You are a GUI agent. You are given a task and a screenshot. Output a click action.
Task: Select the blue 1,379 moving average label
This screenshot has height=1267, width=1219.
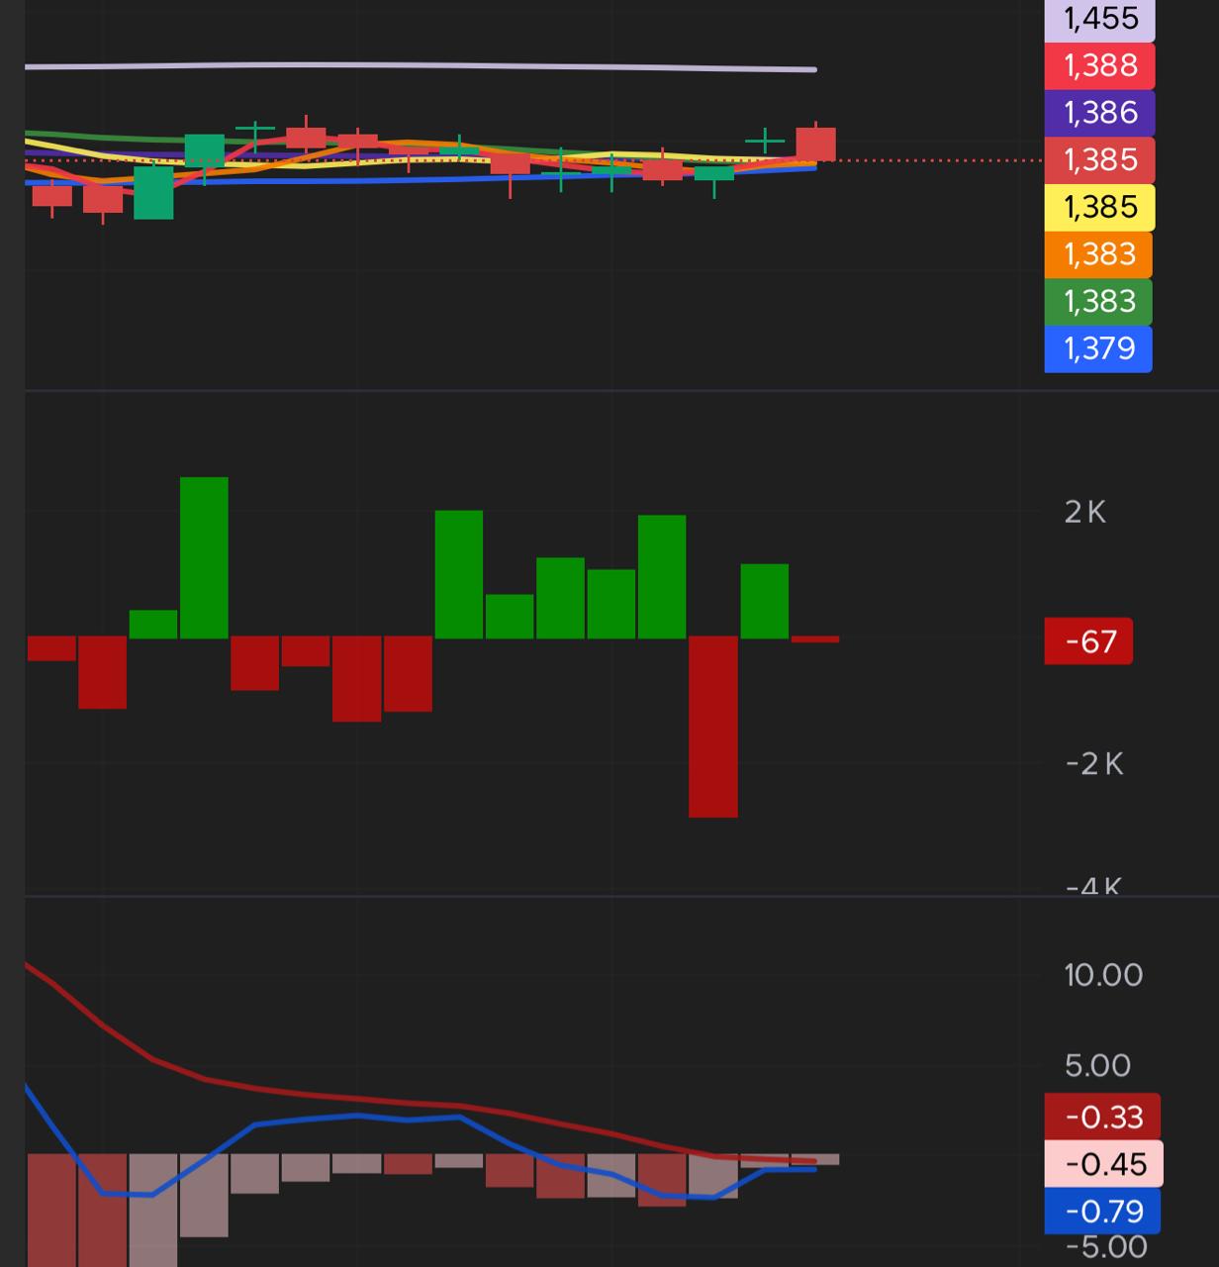(x=1098, y=348)
